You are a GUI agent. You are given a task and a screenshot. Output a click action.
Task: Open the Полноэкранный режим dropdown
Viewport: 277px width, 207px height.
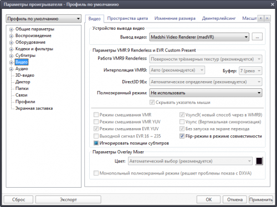[206, 93]
